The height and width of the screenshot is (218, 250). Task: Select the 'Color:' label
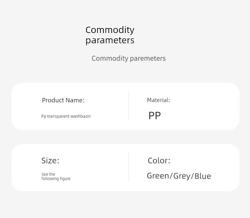(159, 161)
